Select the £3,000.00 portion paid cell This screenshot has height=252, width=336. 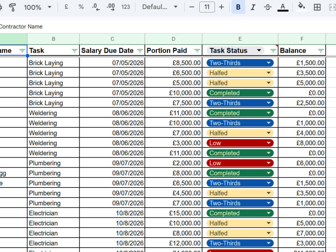click(x=173, y=143)
